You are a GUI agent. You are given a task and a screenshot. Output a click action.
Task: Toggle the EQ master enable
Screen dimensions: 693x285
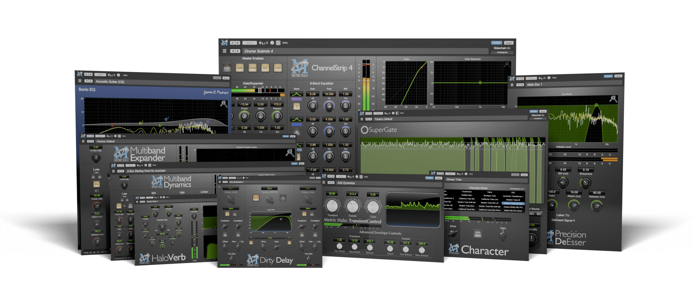(265, 68)
